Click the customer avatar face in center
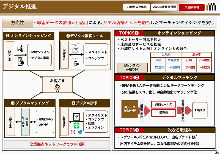 tap(57, 87)
